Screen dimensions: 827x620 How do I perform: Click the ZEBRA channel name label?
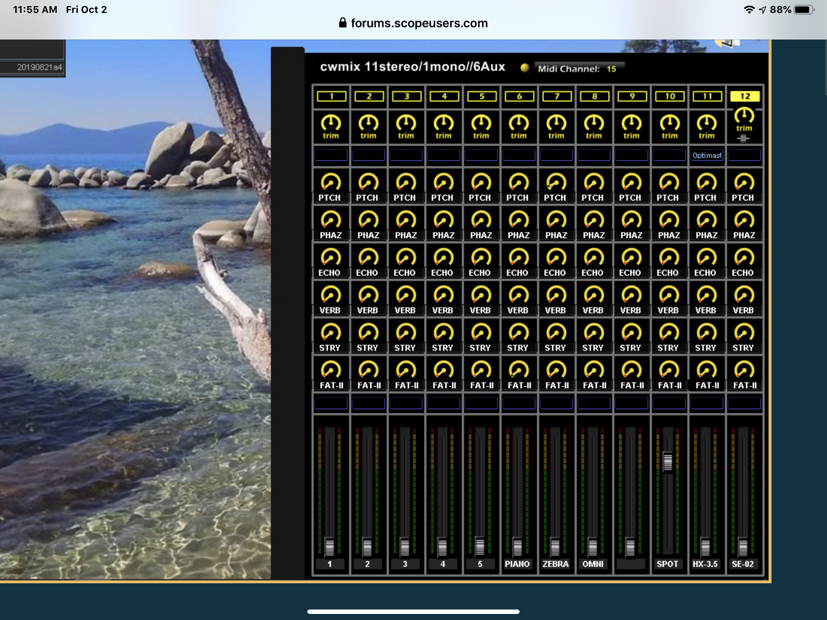click(x=555, y=564)
